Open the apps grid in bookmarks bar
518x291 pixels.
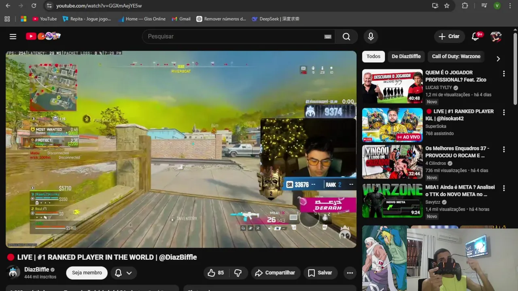[x=7, y=19]
